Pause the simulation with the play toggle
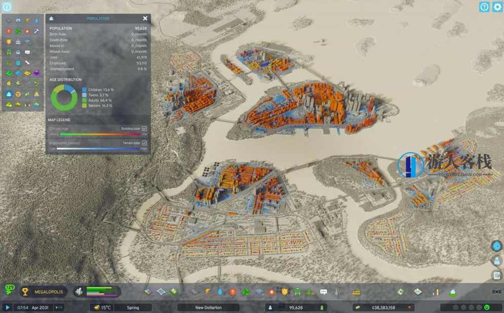504x313 pixels. point(8,307)
